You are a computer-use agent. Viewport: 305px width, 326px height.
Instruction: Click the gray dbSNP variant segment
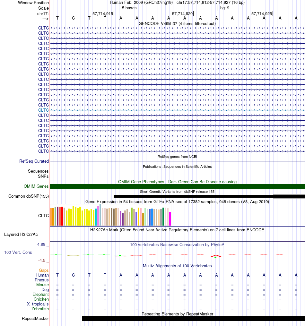pyautogui.click(x=289, y=196)
